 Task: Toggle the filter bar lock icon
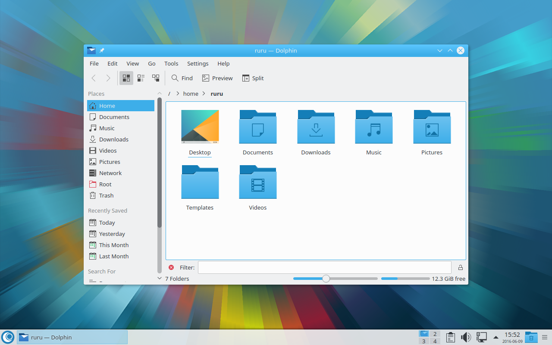(x=460, y=267)
